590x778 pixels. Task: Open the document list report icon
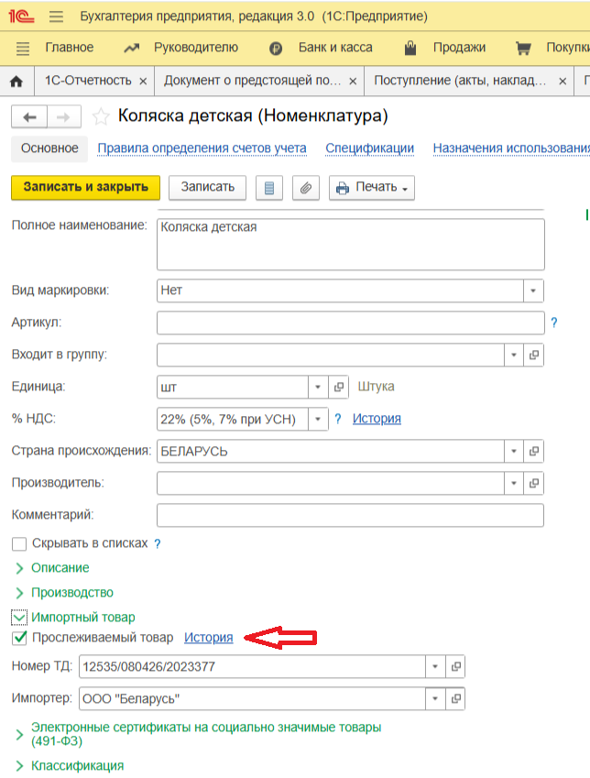tap(269, 188)
